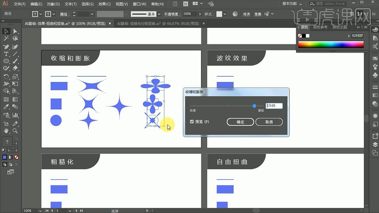
Task: Click the 取消 button in dialog
Action: (269, 122)
